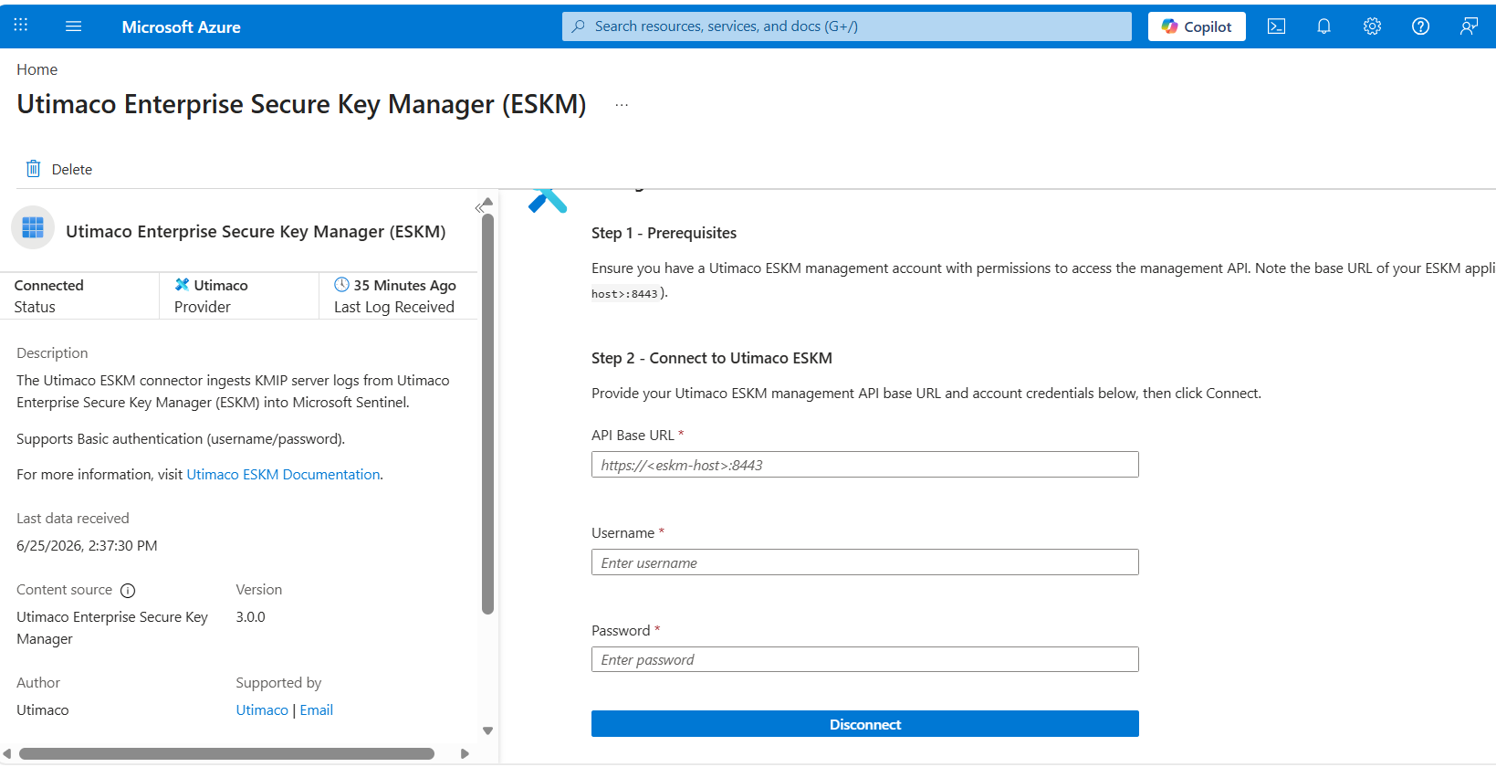Open the Azure app launcher grid

pyautogui.click(x=21, y=26)
